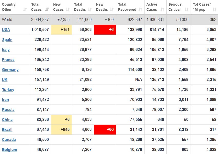This screenshot has width=218, height=154.
Task: Select Brazil serious critical 8,318
Action: (x=183, y=130)
